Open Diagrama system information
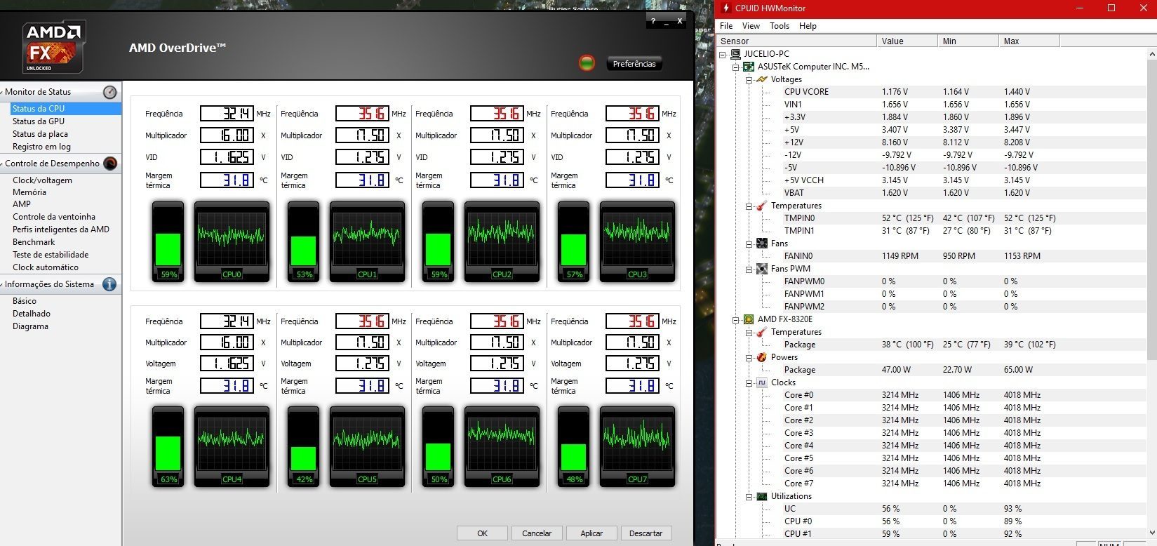The image size is (1157, 546). pos(30,326)
